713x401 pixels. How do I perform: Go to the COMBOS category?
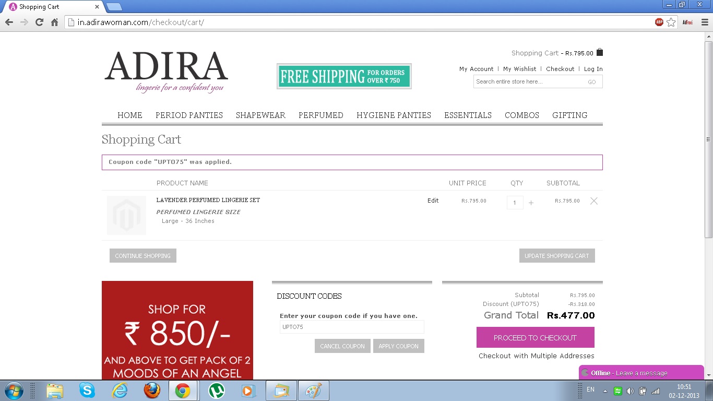(521, 115)
